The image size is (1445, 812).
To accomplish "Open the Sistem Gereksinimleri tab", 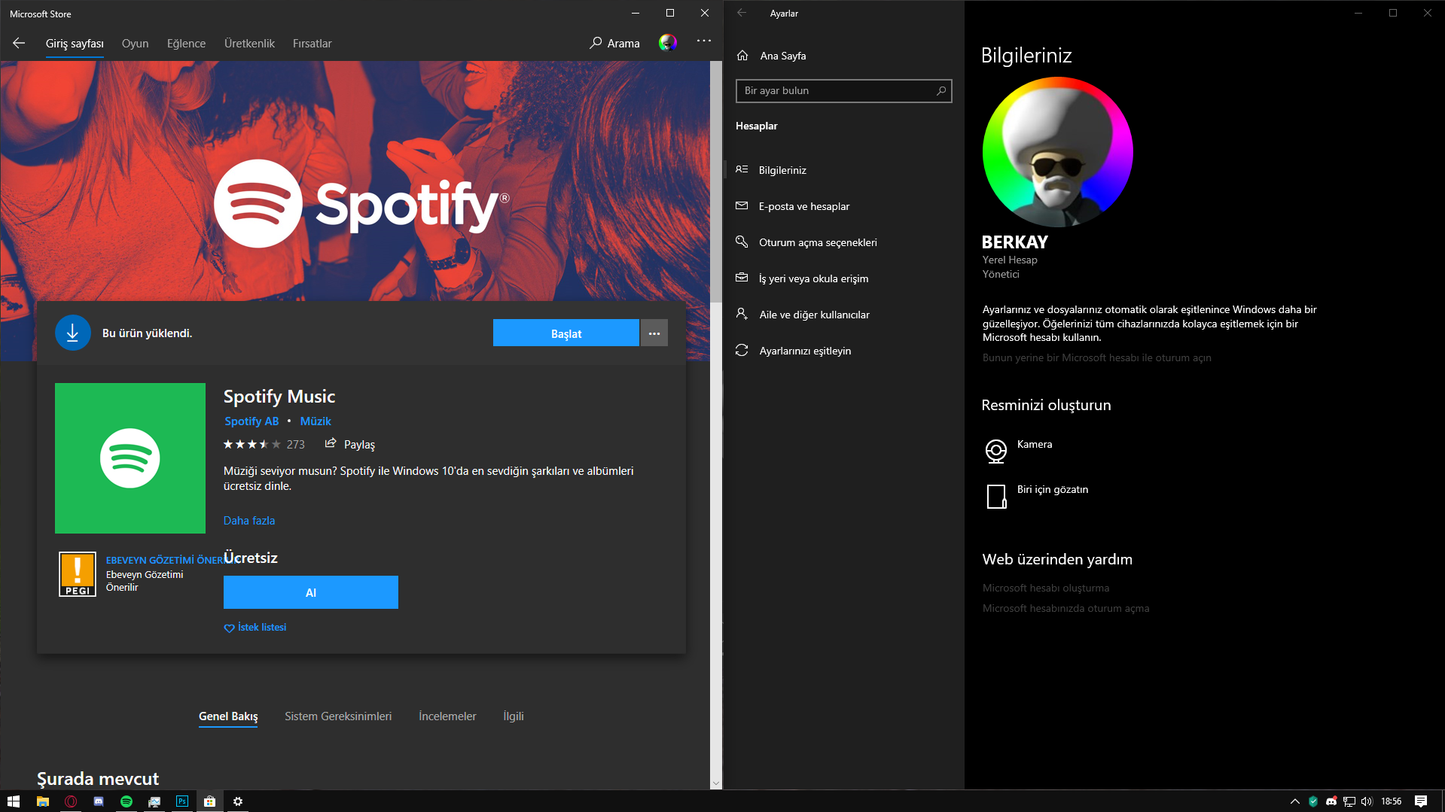I will coord(338,716).
